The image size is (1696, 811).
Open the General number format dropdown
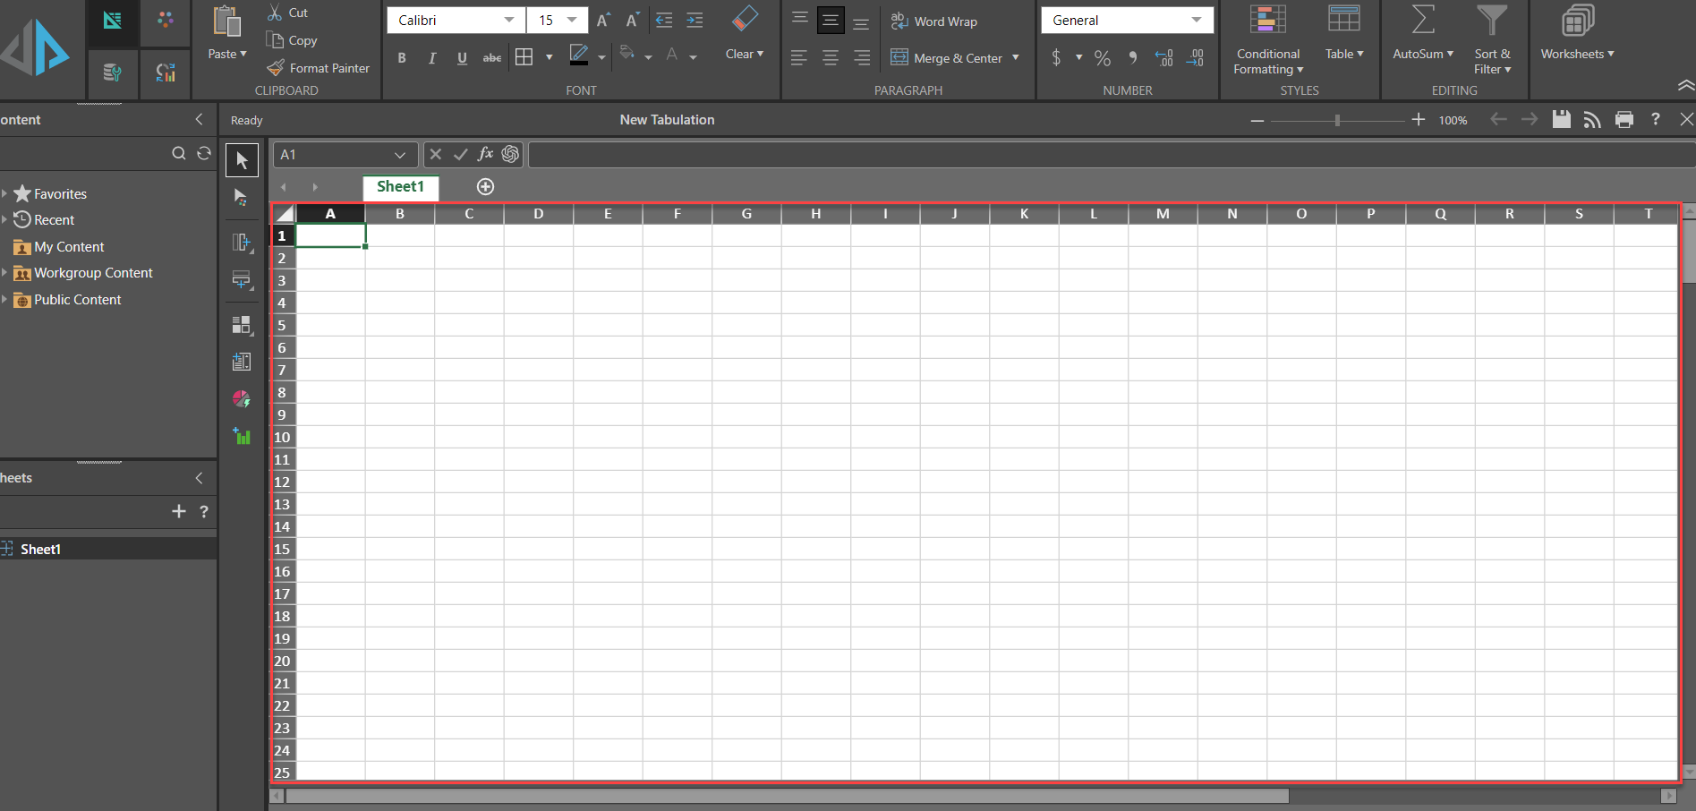pyautogui.click(x=1127, y=20)
